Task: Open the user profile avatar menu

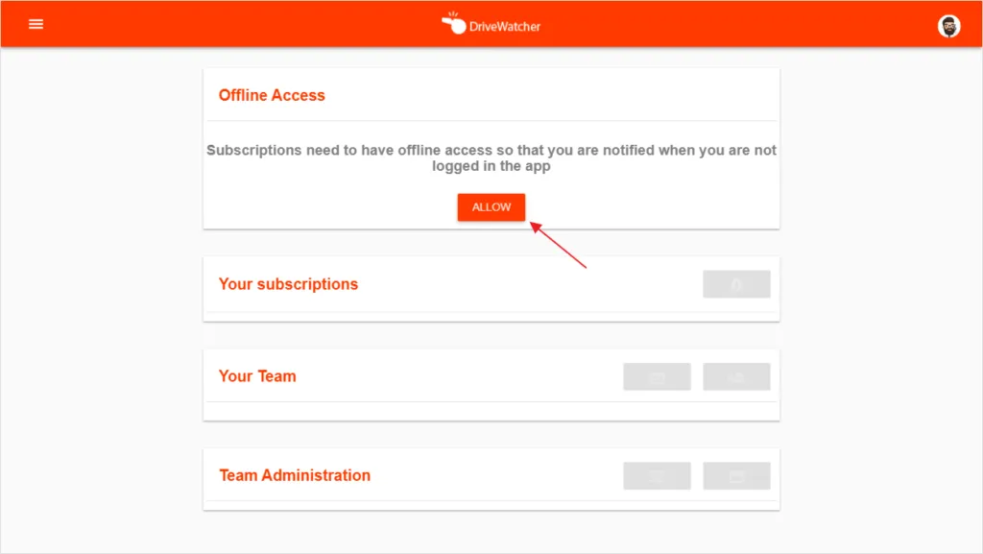Action: tap(948, 26)
